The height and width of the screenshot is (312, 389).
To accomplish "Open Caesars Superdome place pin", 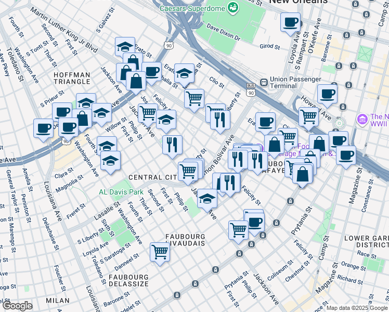I will [233, 8].
